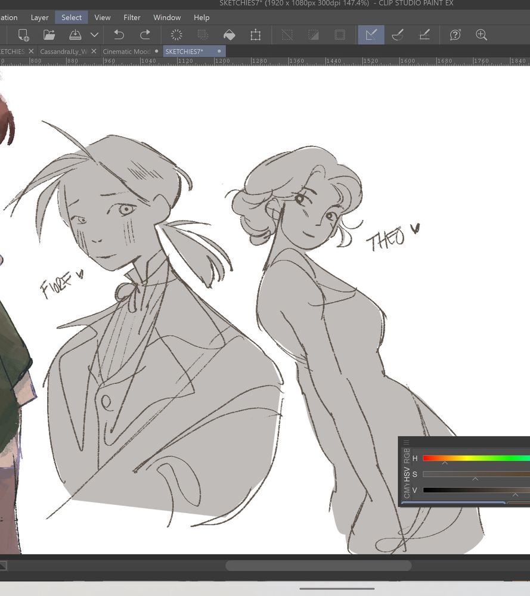Switch color slider to CMY mode
Screen dimensions: 530x596
pos(407,491)
